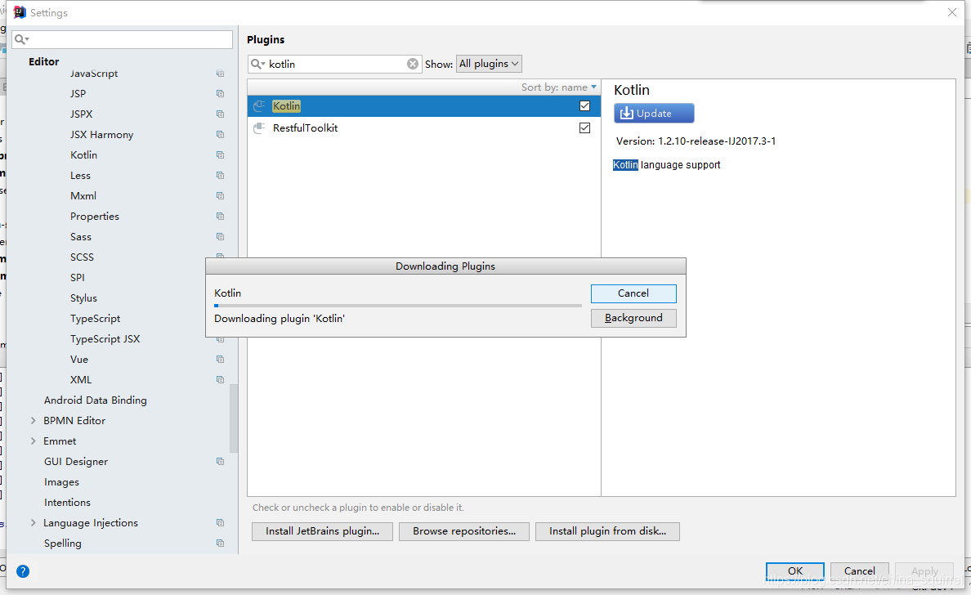971x595 pixels.
Task: Select the Properties settings entry
Action: point(94,216)
